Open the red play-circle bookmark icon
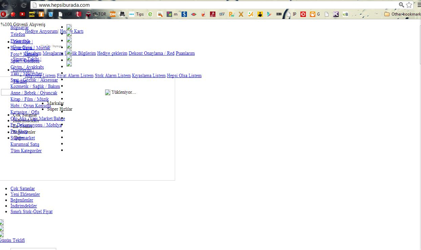This screenshot has width=421, height=250. (303, 14)
